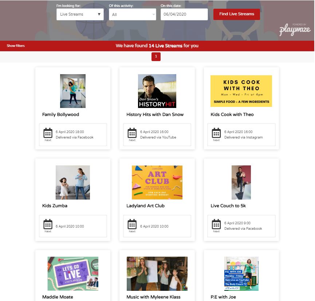Click 'Delivered via Instagram' text
Viewport: 315px width, 301px height.
tap(244, 137)
